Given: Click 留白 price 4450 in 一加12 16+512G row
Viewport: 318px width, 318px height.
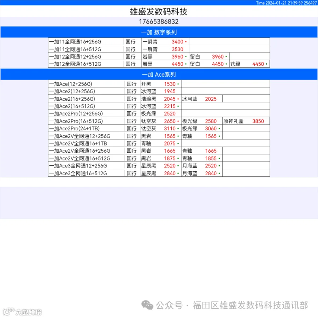Looking at the screenshot, I should tap(218, 64).
